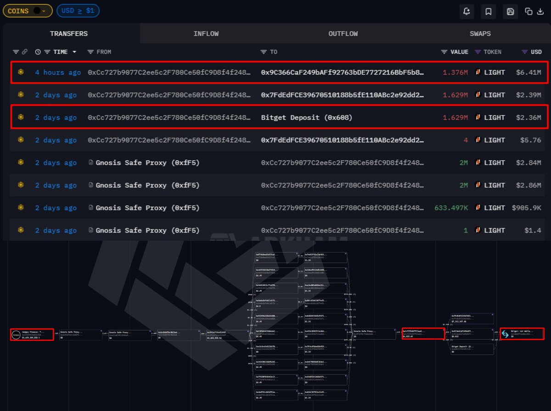Image resolution: width=551 pixels, height=411 pixels.
Task: Open the SWAPS tab
Action: pyautogui.click(x=480, y=33)
